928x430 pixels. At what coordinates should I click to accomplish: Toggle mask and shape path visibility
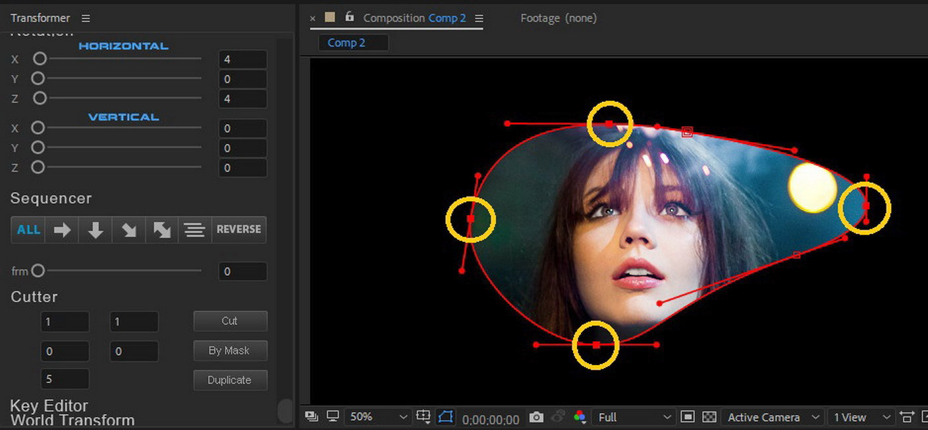[446, 417]
